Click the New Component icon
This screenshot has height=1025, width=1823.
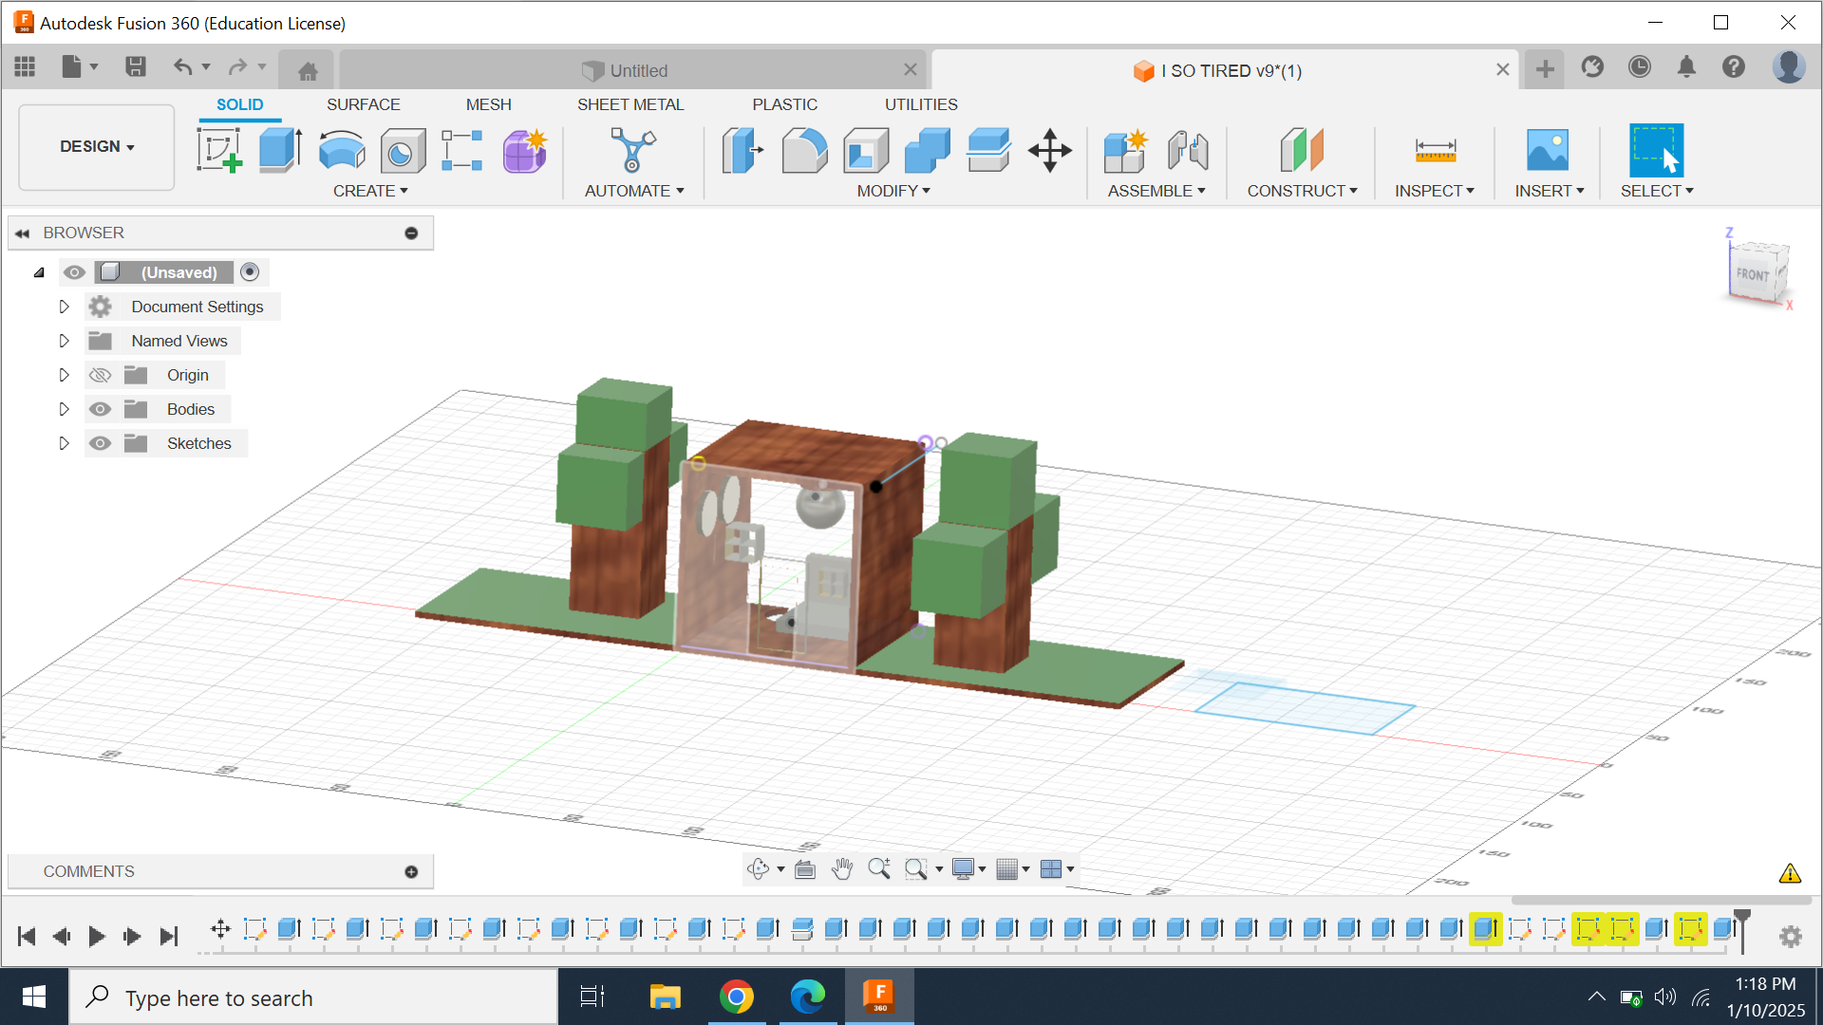coord(1126,150)
